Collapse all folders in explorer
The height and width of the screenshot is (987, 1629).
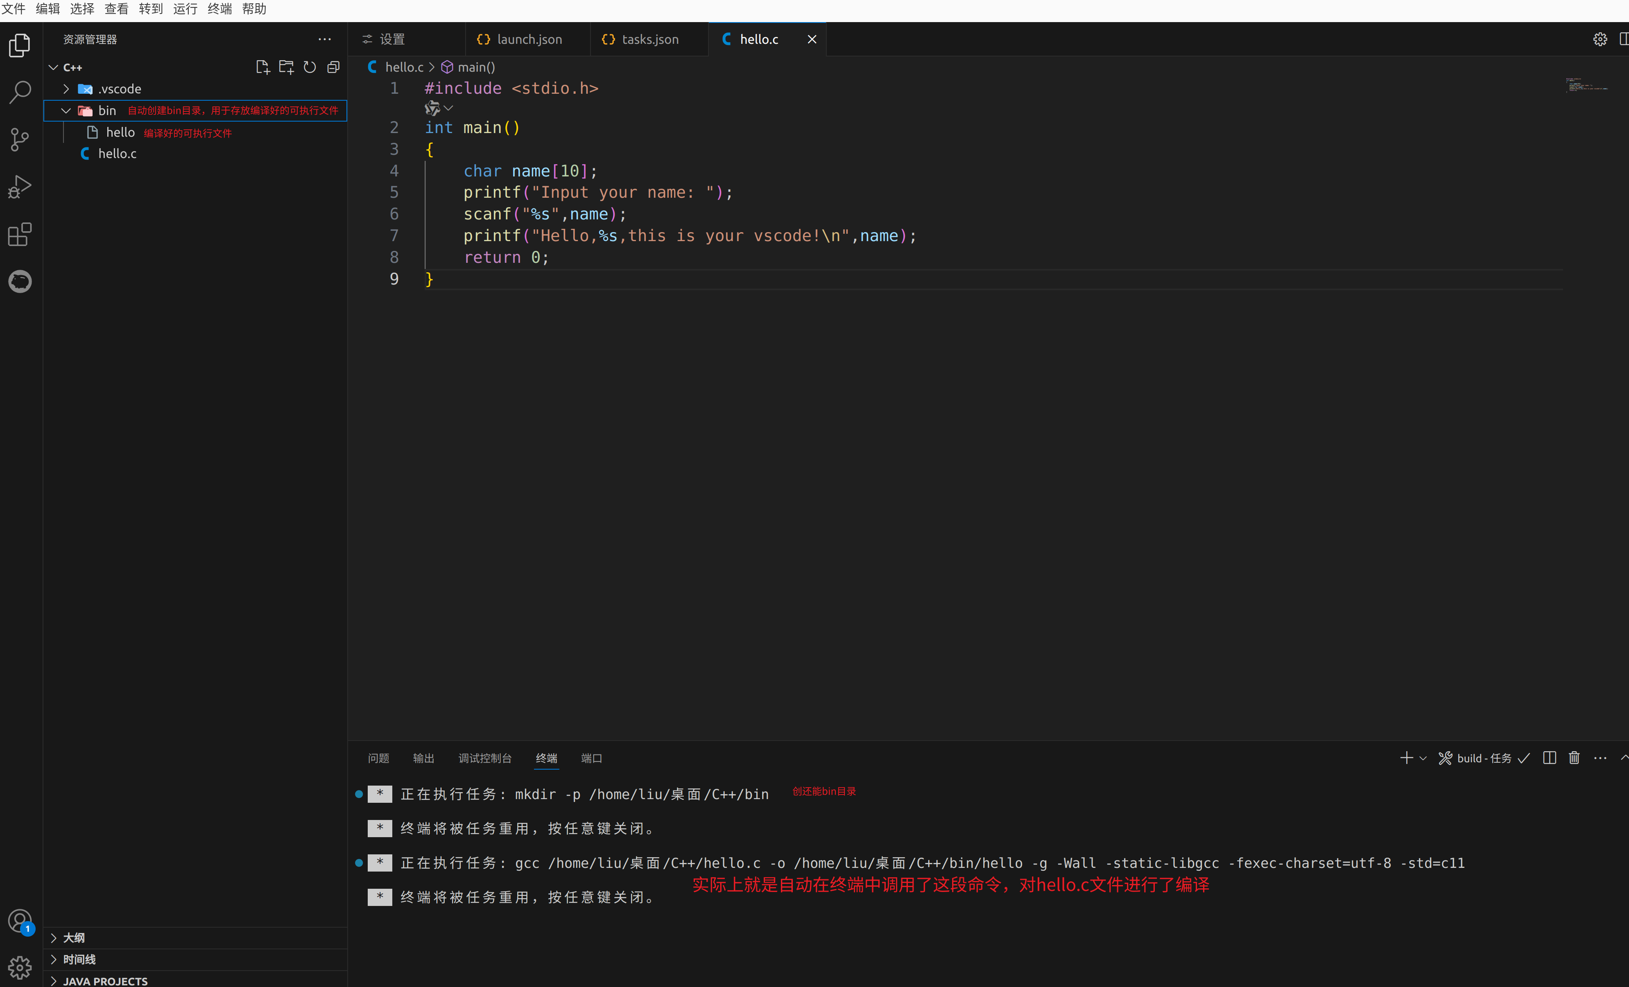333,68
